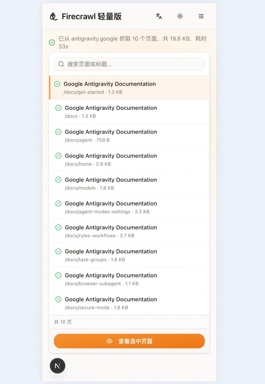The image size is (265, 384).
Task: Click the check icon next to /docs/home
Action: (58, 155)
